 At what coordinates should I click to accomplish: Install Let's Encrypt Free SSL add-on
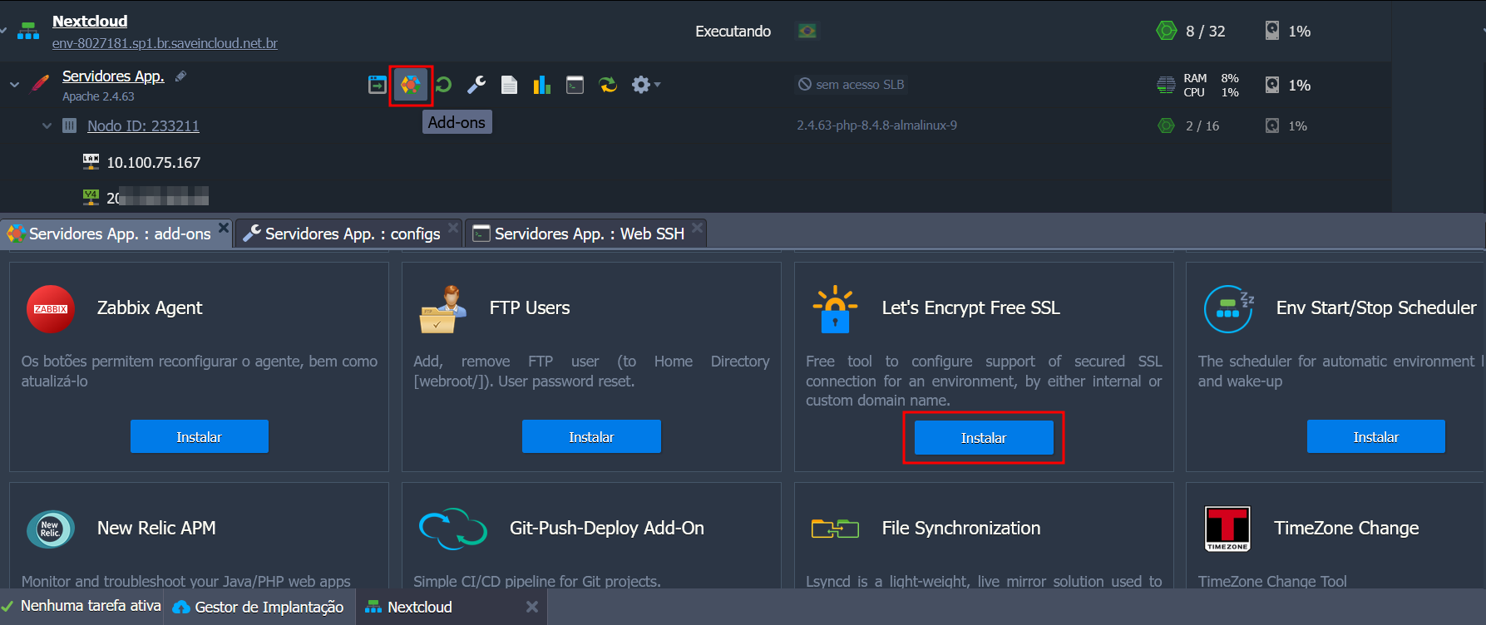984,437
